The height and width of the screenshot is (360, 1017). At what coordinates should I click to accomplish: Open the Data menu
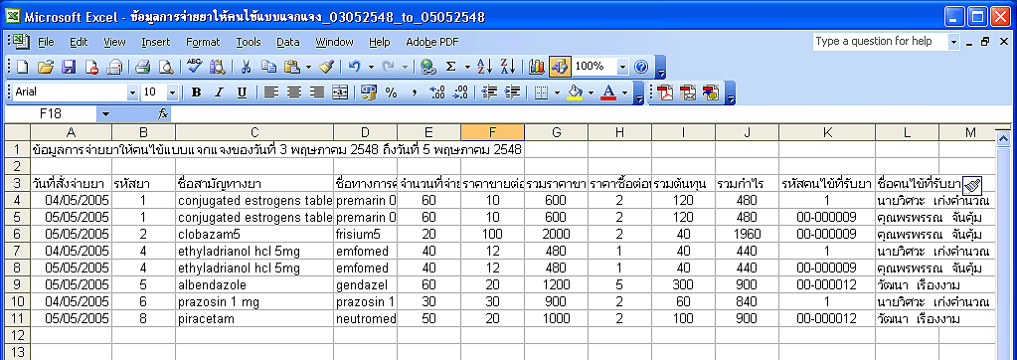pyautogui.click(x=288, y=42)
